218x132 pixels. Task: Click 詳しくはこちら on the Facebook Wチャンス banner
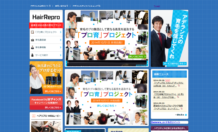[53, 107]
